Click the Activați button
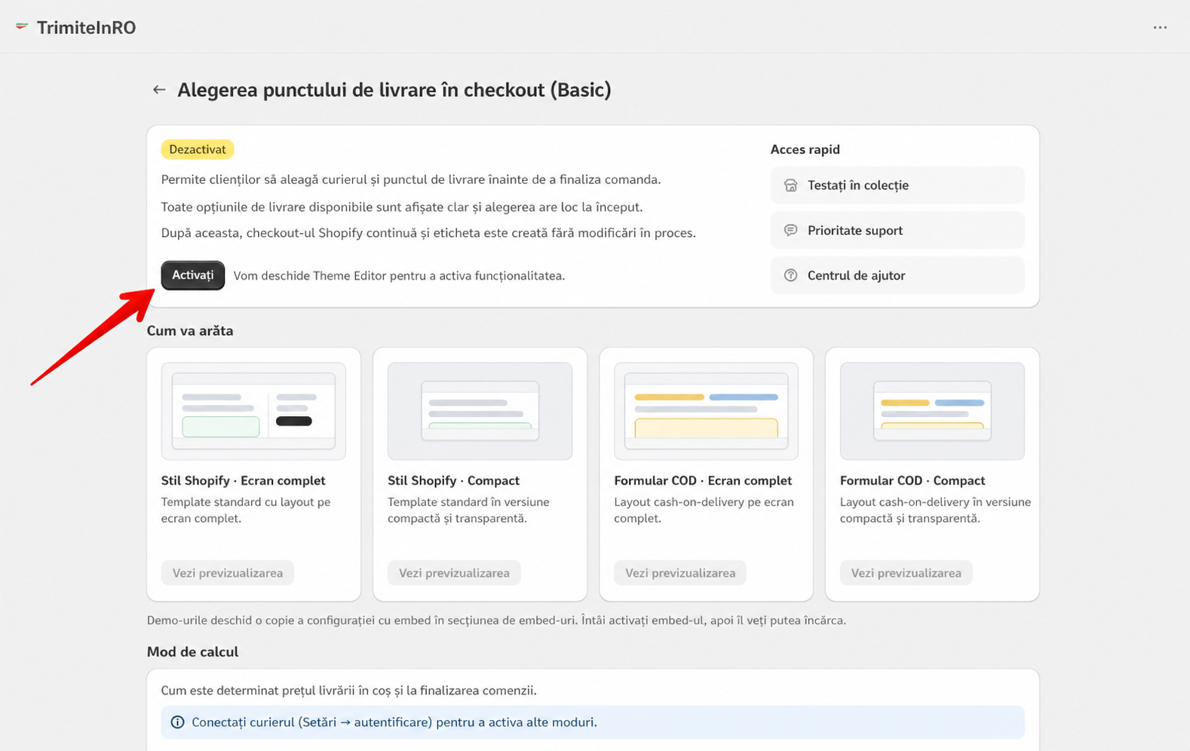 click(193, 275)
